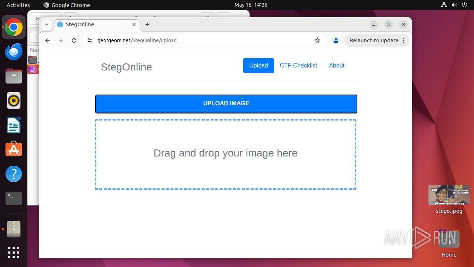
Task: Launch Terminal from the dock
Action: pyautogui.click(x=14, y=198)
